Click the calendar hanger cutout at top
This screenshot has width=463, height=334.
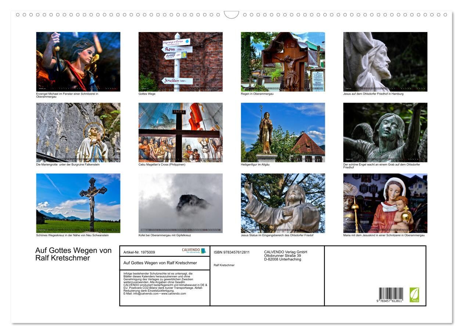pos(232,15)
